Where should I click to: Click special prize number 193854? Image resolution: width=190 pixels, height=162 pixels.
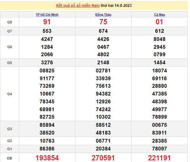pos(47,158)
